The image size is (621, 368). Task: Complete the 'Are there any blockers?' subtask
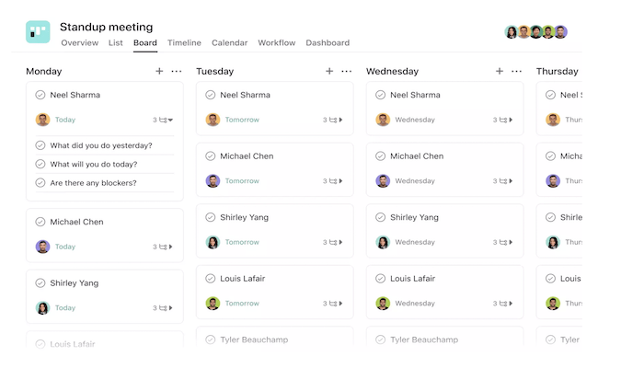40,182
